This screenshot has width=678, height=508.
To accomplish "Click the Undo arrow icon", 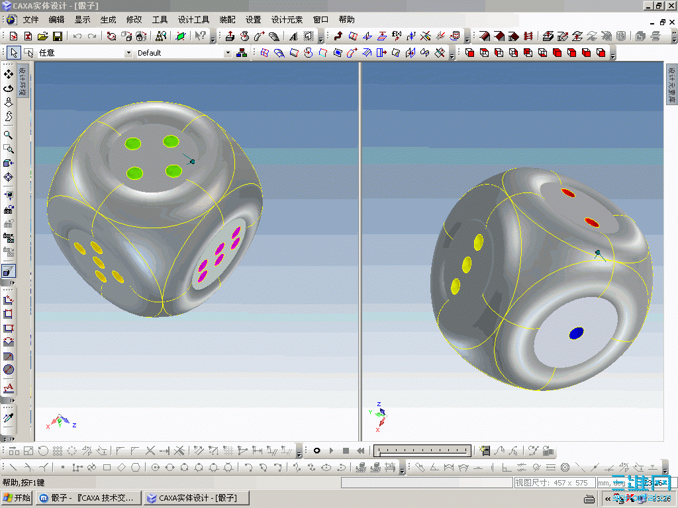I will point(77,36).
